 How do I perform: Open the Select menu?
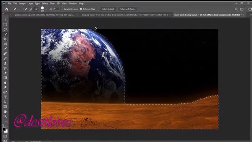pyautogui.click(x=44, y=4)
